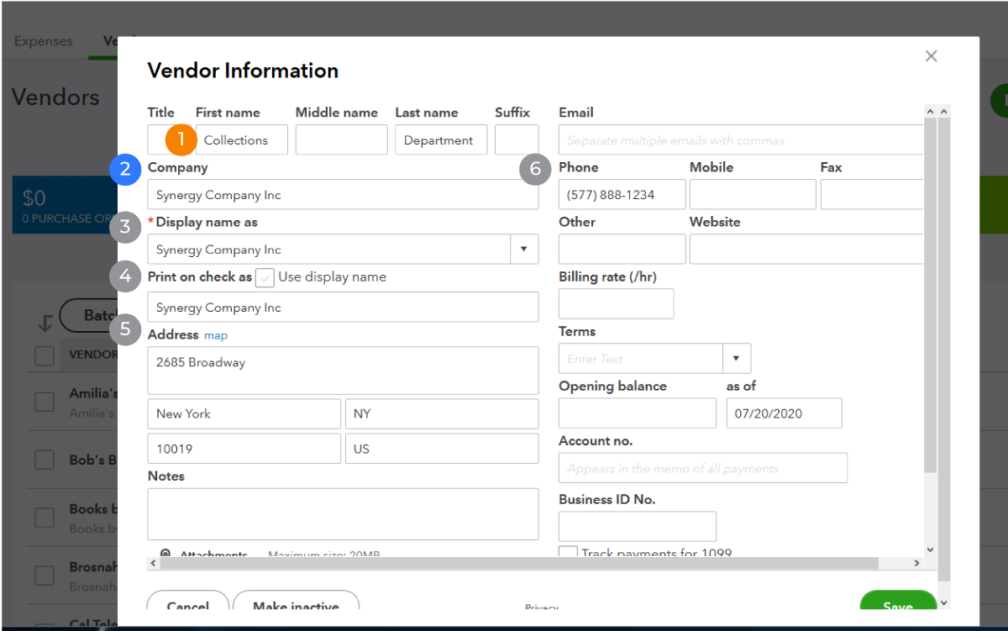The width and height of the screenshot is (1008, 631).
Task: Close the Vendor Information dialog
Action: (931, 56)
